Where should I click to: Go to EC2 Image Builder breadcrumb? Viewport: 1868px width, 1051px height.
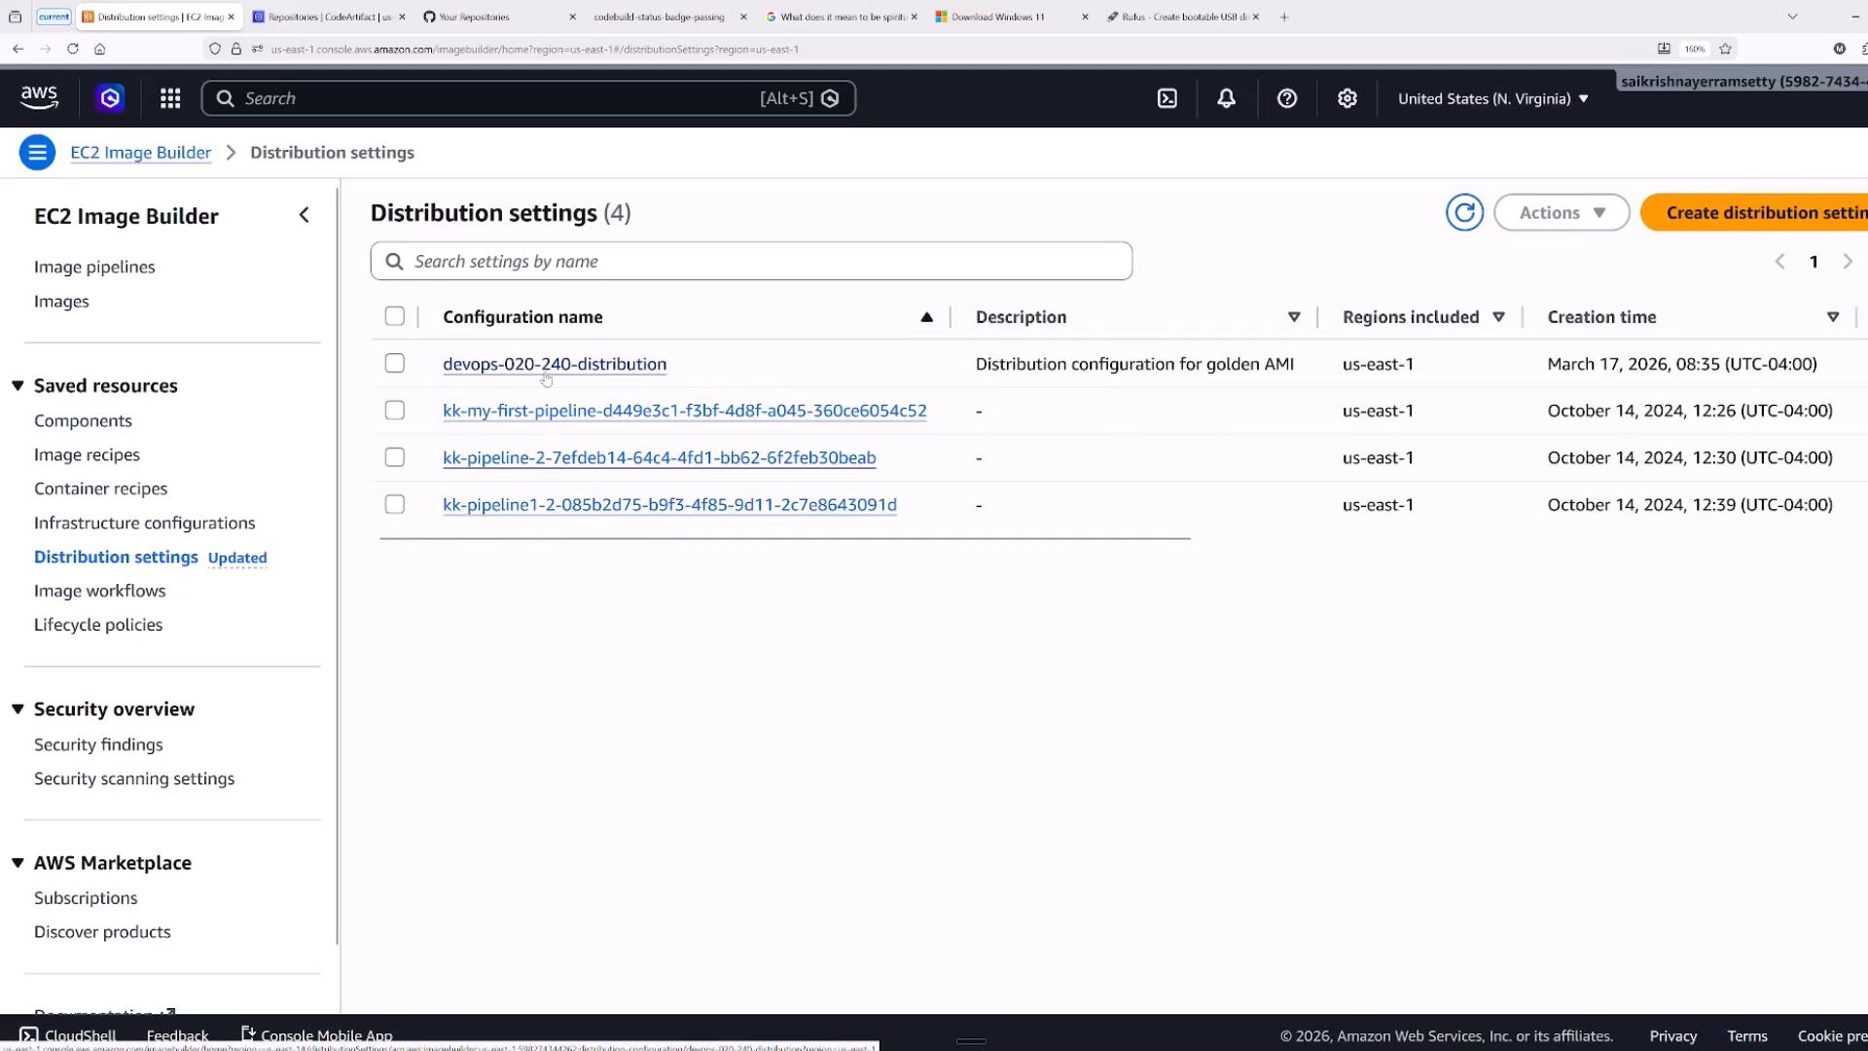click(x=140, y=153)
